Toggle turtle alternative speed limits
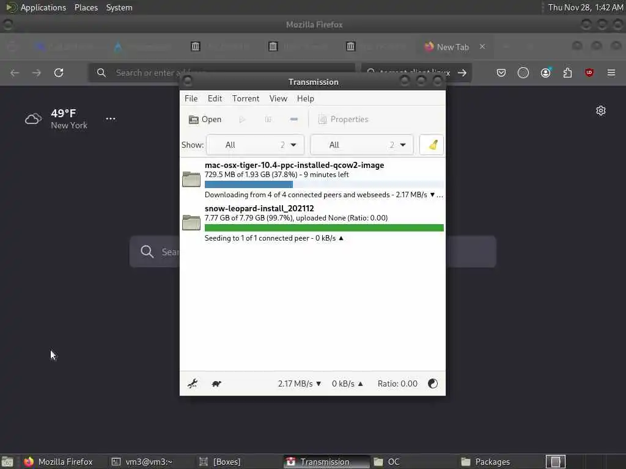The height and width of the screenshot is (469, 626). [216, 384]
